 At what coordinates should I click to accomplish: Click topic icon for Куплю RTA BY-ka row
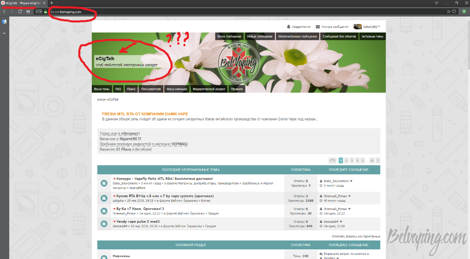pyautogui.click(x=104, y=198)
